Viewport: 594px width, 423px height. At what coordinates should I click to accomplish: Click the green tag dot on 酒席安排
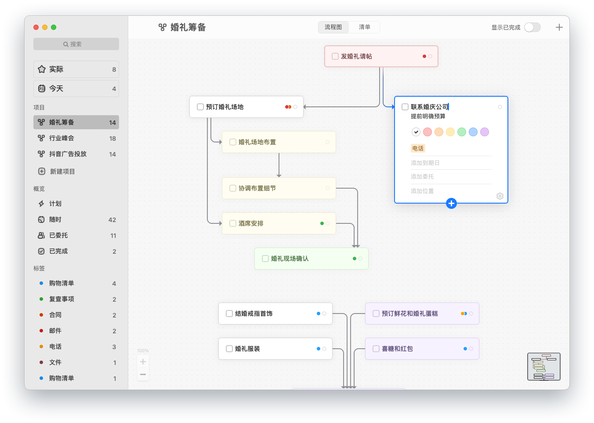[x=322, y=223]
